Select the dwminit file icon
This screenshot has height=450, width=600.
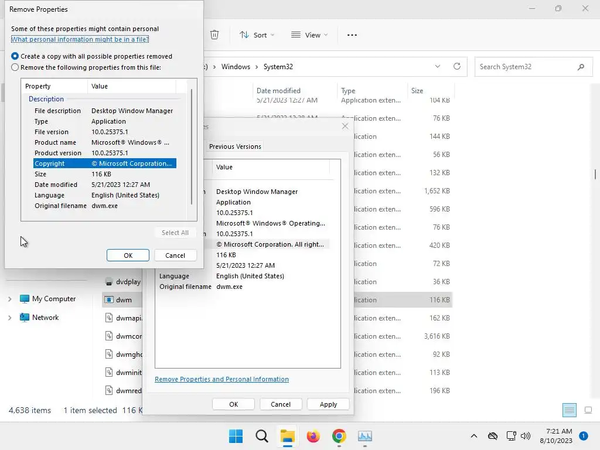109,372
